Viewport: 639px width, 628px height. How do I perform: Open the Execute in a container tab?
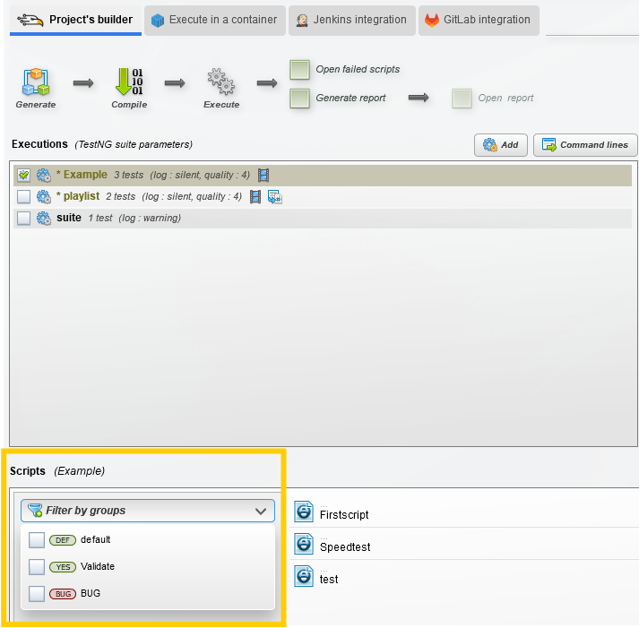[215, 20]
